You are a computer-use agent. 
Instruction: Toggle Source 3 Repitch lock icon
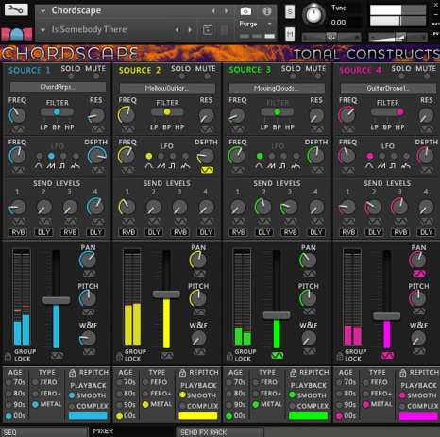(x=293, y=373)
